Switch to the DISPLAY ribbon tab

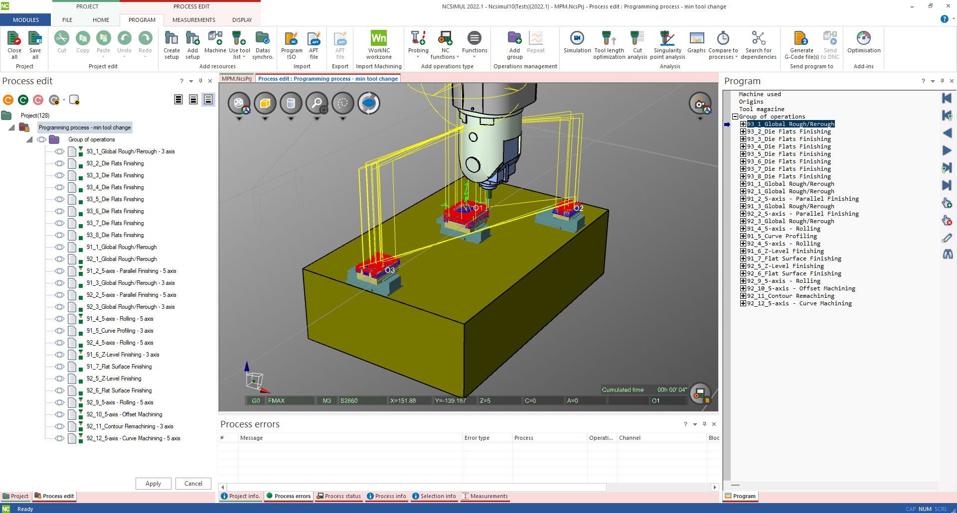(x=242, y=20)
